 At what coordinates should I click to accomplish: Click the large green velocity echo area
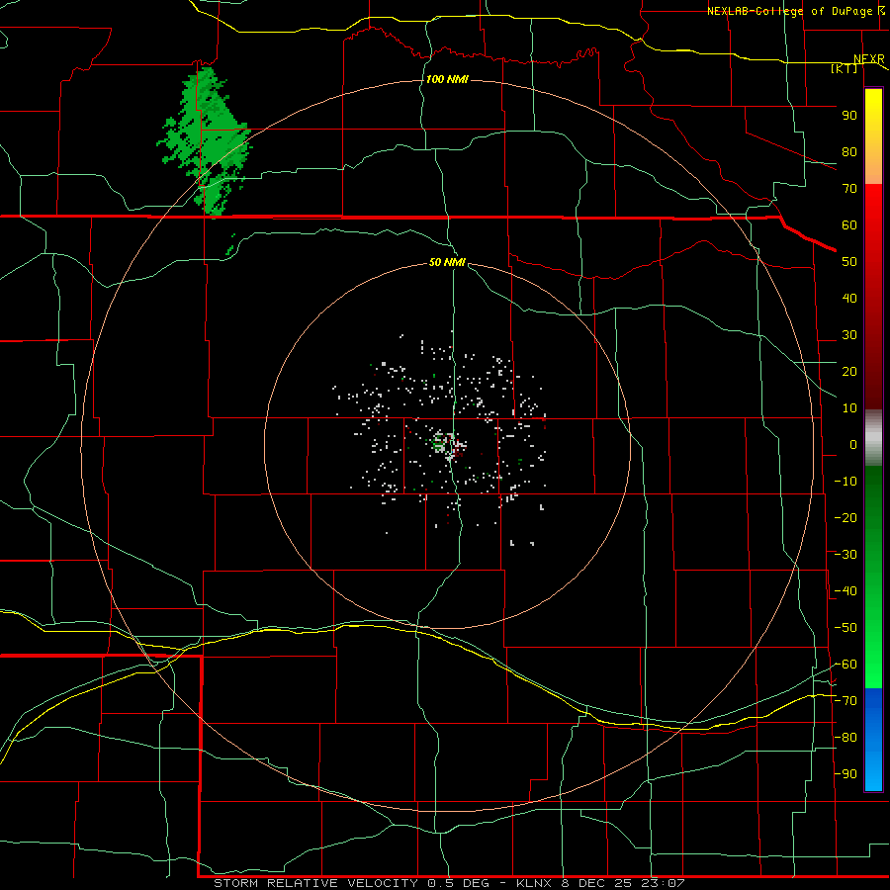click(208, 139)
